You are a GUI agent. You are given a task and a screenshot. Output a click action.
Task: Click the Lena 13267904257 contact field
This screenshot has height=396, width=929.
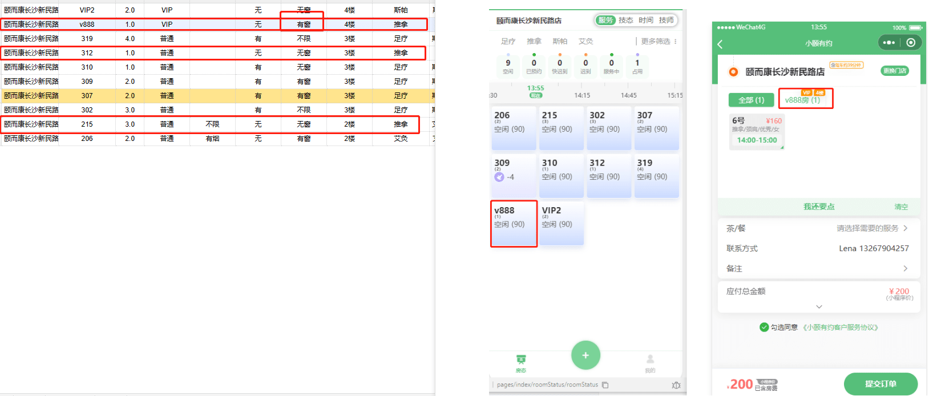click(x=874, y=248)
